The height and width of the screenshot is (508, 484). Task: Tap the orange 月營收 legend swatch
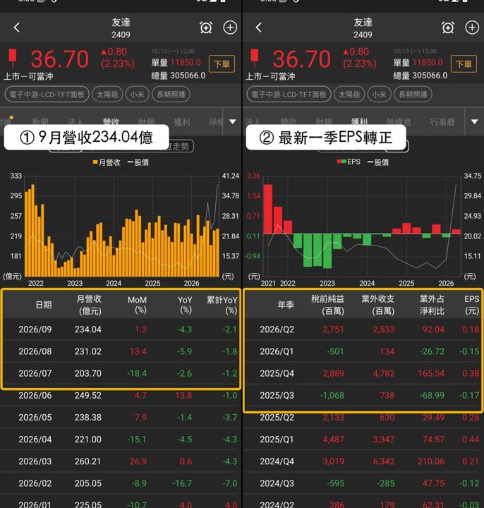[x=95, y=162]
